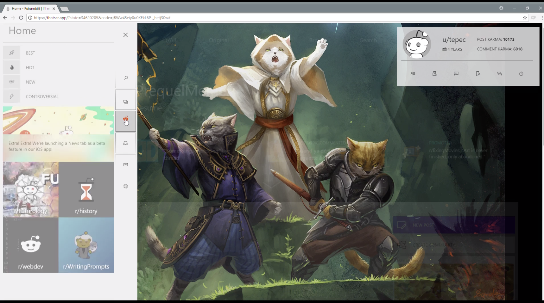Close the Home side panel
This screenshot has height=303, width=544.
[x=125, y=35]
